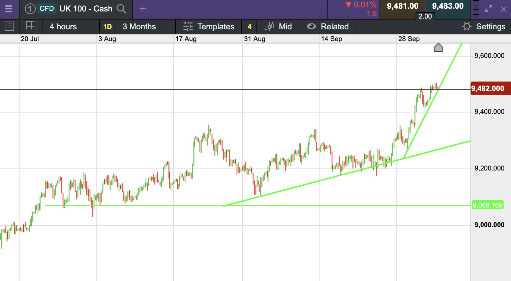511x281 pixels.
Task: Open the chart layout grid icon
Action: point(31,26)
